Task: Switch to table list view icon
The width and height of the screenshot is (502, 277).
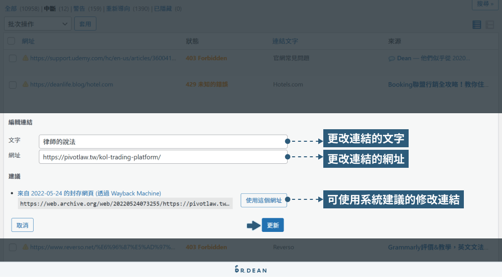Action: [x=477, y=25]
